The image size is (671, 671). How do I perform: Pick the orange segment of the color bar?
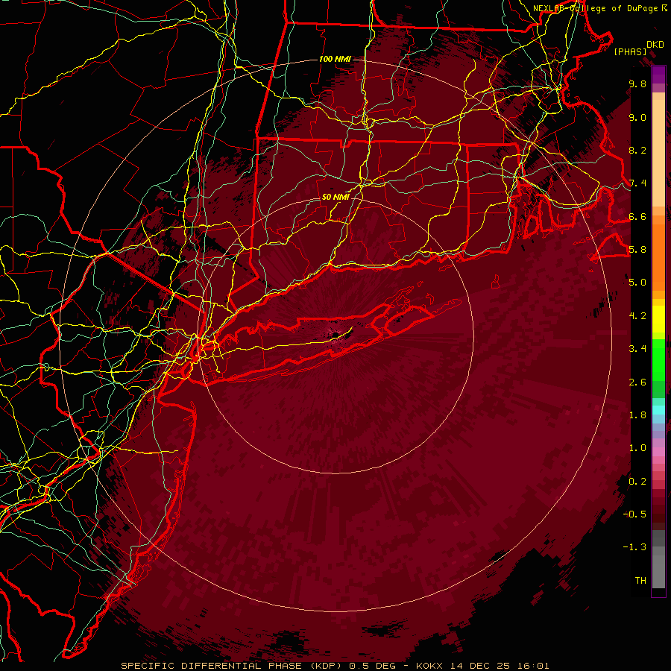pos(658,253)
